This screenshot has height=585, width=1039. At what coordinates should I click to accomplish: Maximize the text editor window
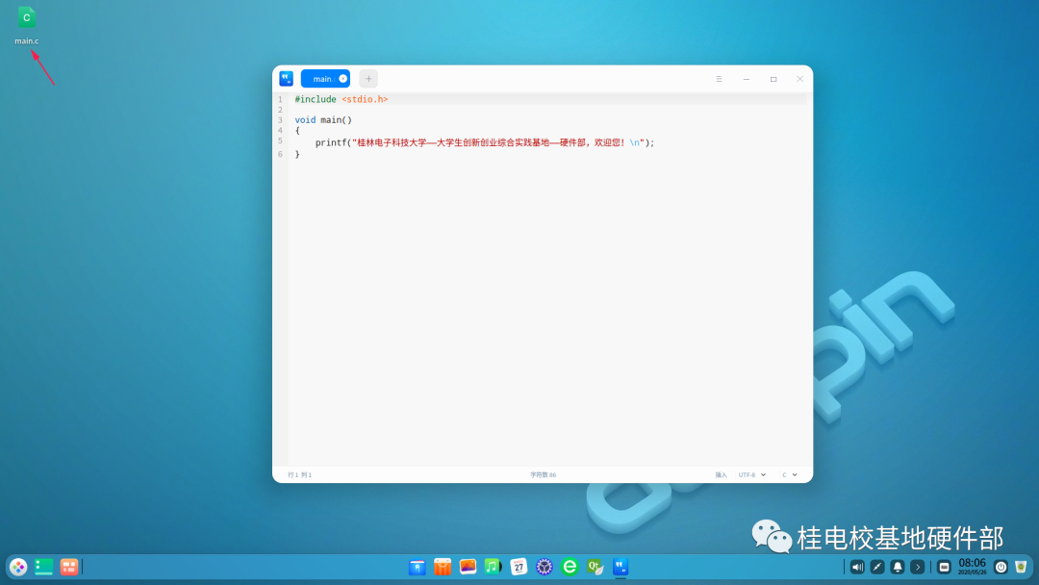tap(773, 79)
